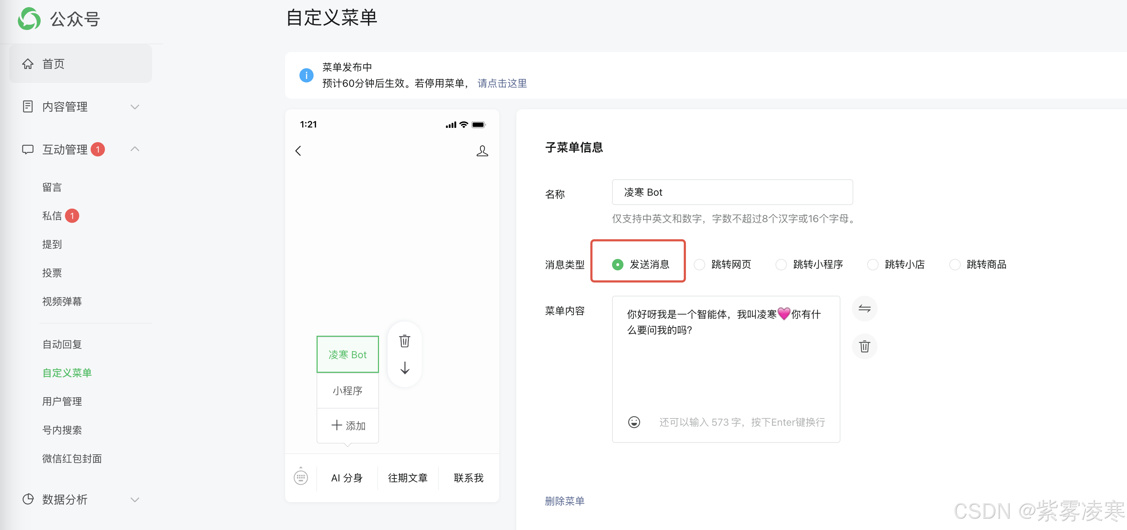The height and width of the screenshot is (530, 1127).
Task: Click the 名称 input field
Action: 732,192
